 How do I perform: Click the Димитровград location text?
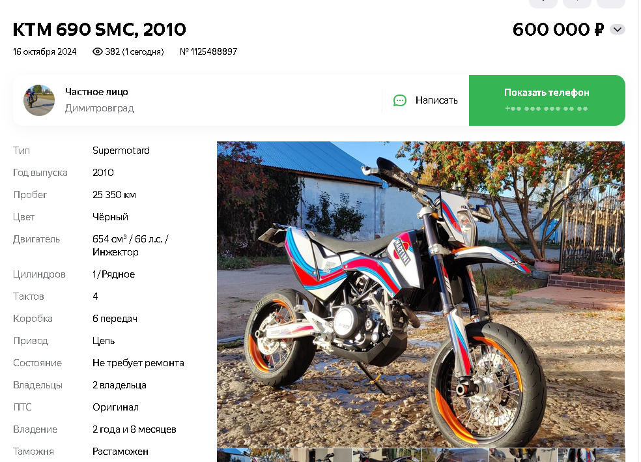99,108
